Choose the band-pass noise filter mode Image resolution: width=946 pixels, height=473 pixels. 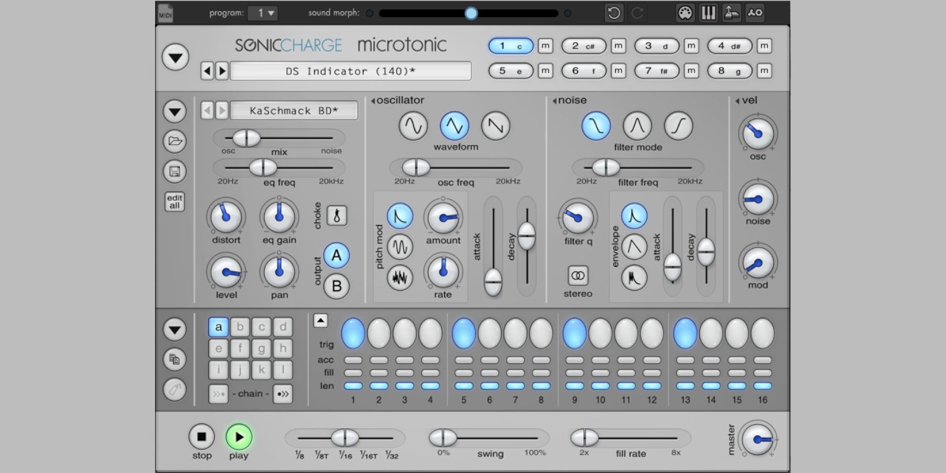637,126
